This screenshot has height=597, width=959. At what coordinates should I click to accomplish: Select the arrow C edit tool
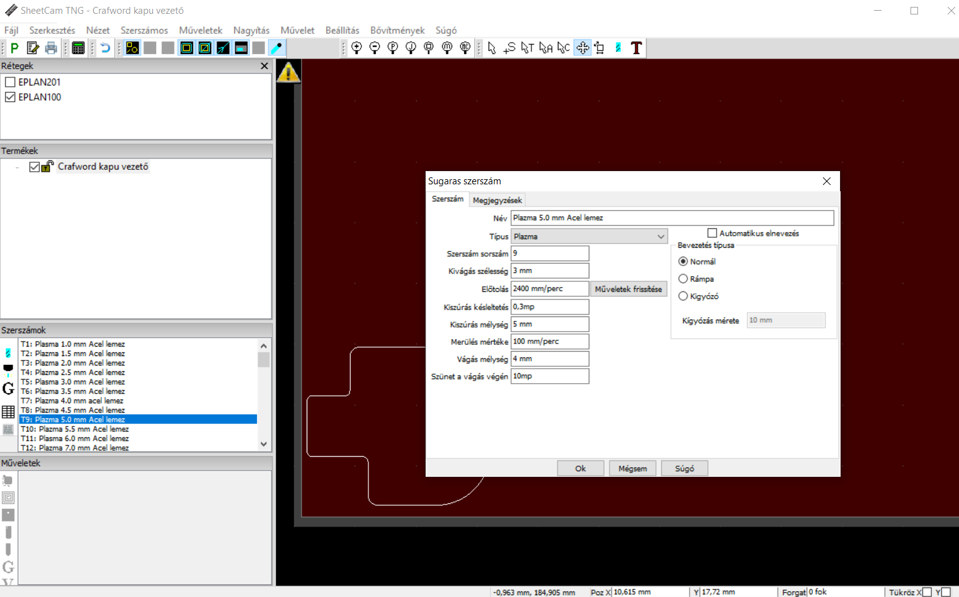coord(564,48)
